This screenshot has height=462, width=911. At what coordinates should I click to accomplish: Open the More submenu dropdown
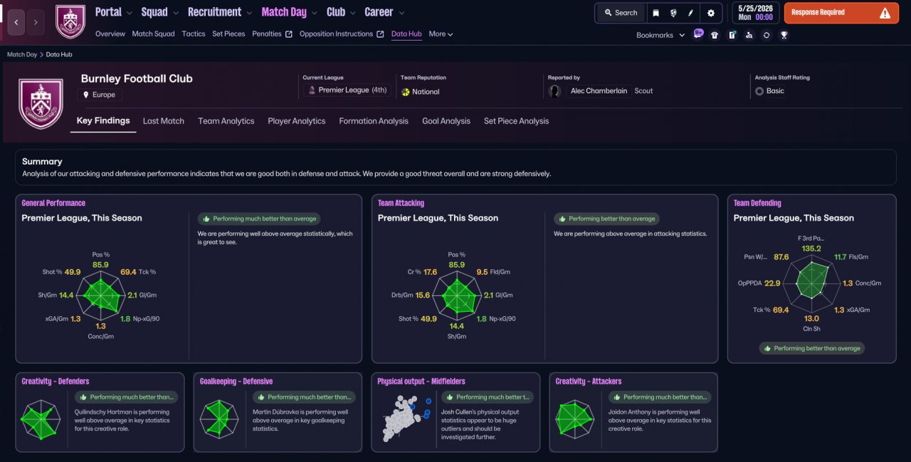(x=441, y=34)
